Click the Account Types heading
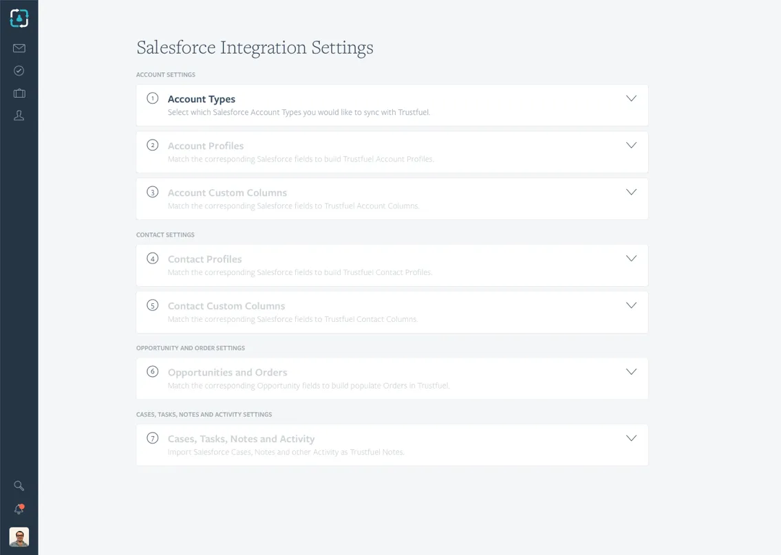Viewport: 781px width, 555px height. coord(201,99)
